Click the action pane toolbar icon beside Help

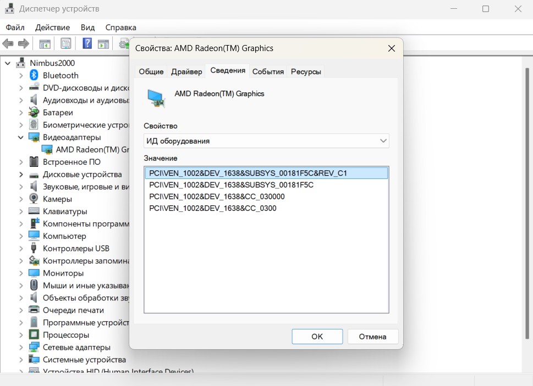[x=103, y=43]
